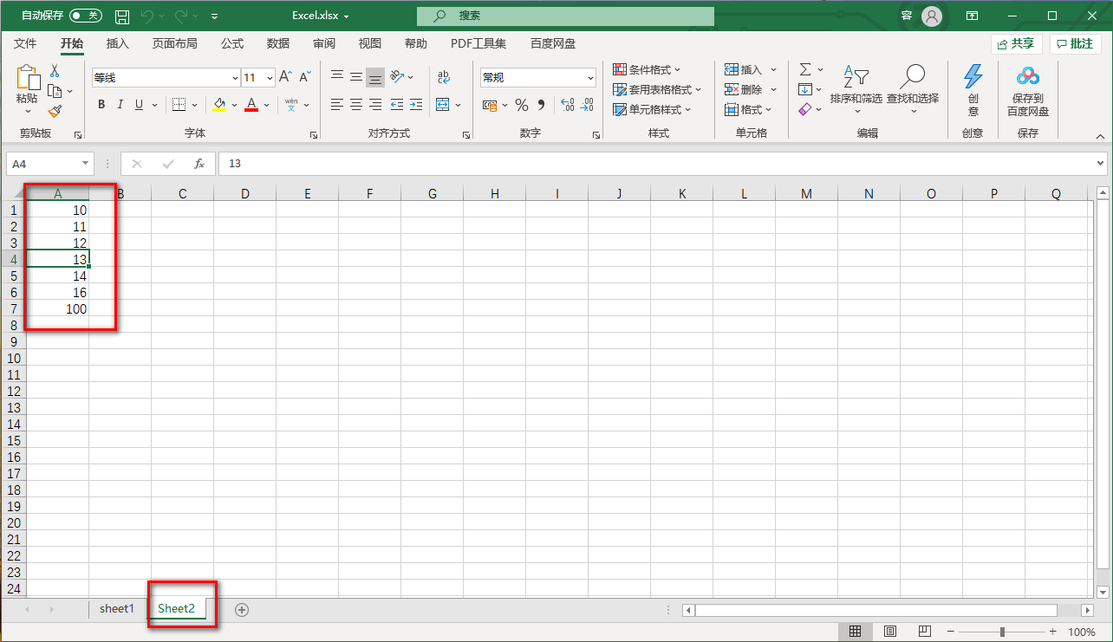1113x642 pixels.
Task: Click the 创意 Ideas button
Action: tap(973, 91)
